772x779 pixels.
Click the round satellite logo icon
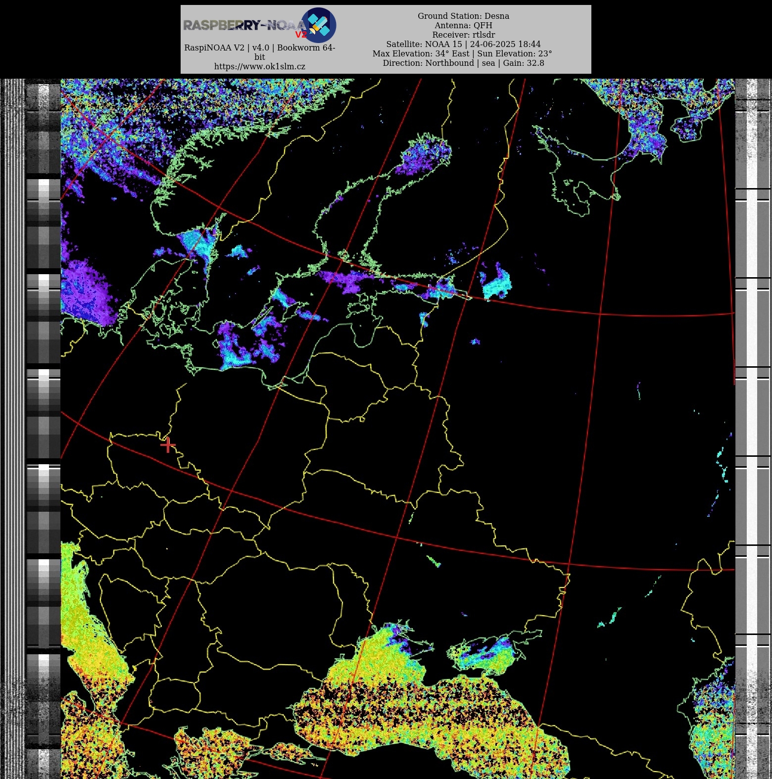coord(319,25)
